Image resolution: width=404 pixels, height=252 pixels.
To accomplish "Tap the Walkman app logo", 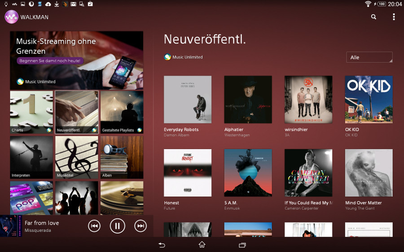I will 11,17.
